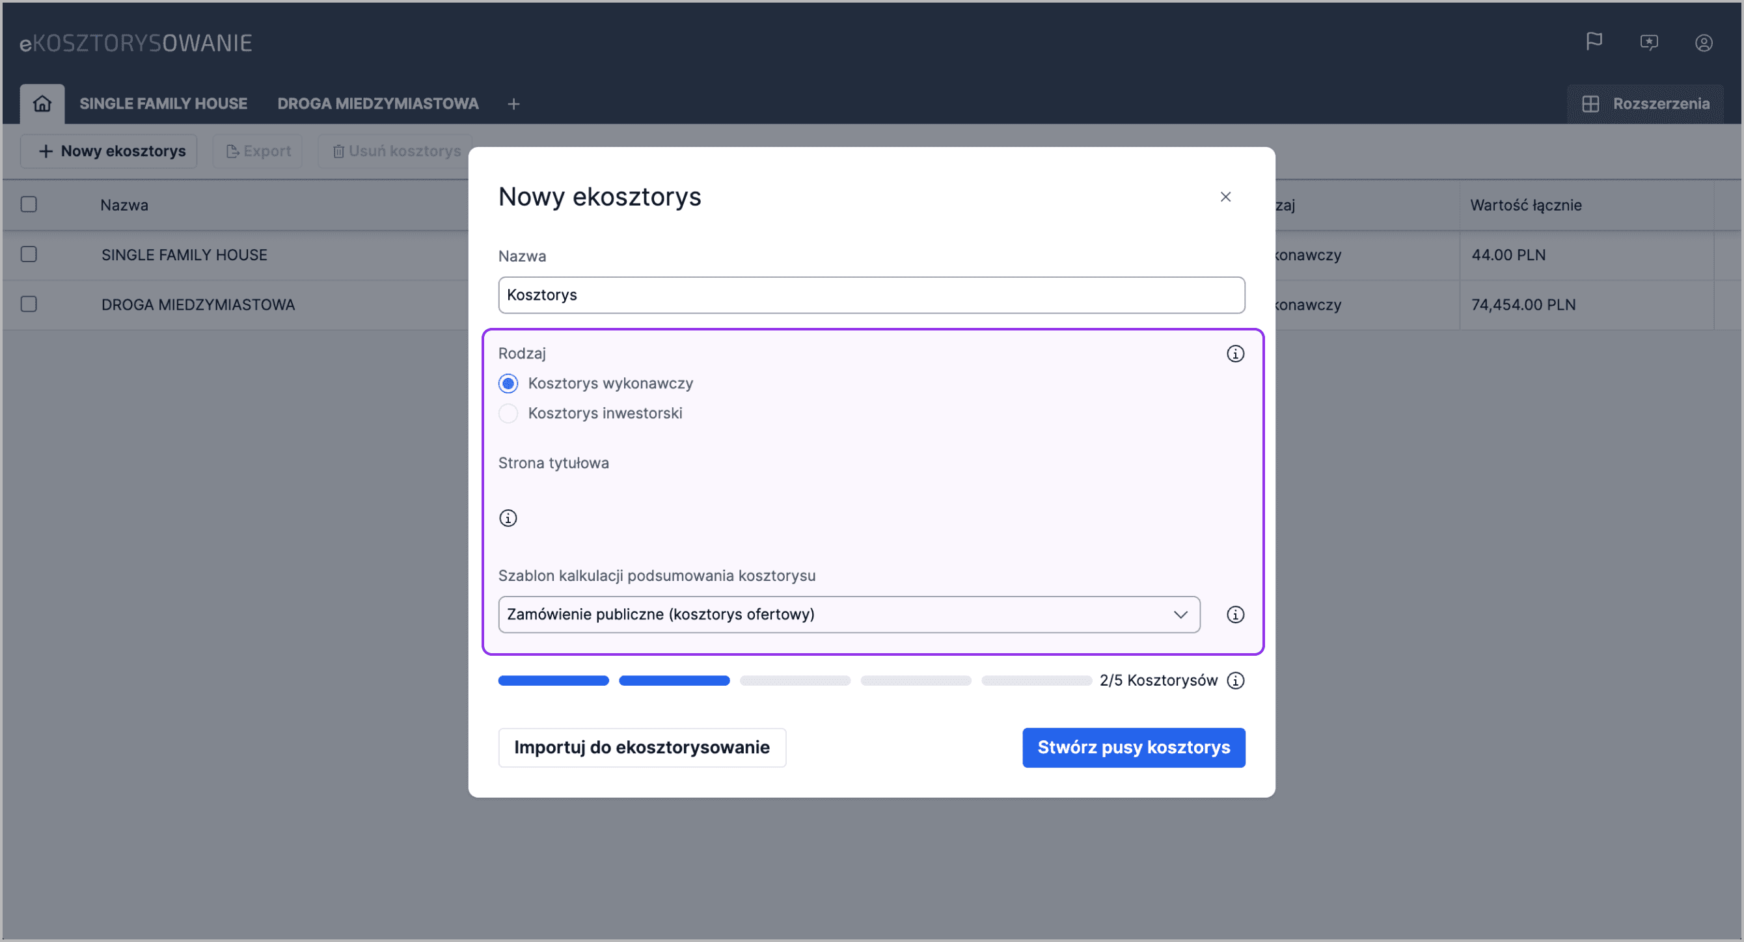Image resolution: width=1744 pixels, height=942 pixels.
Task: Click the Export toolbar button
Action: pyautogui.click(x=257, y=151)
